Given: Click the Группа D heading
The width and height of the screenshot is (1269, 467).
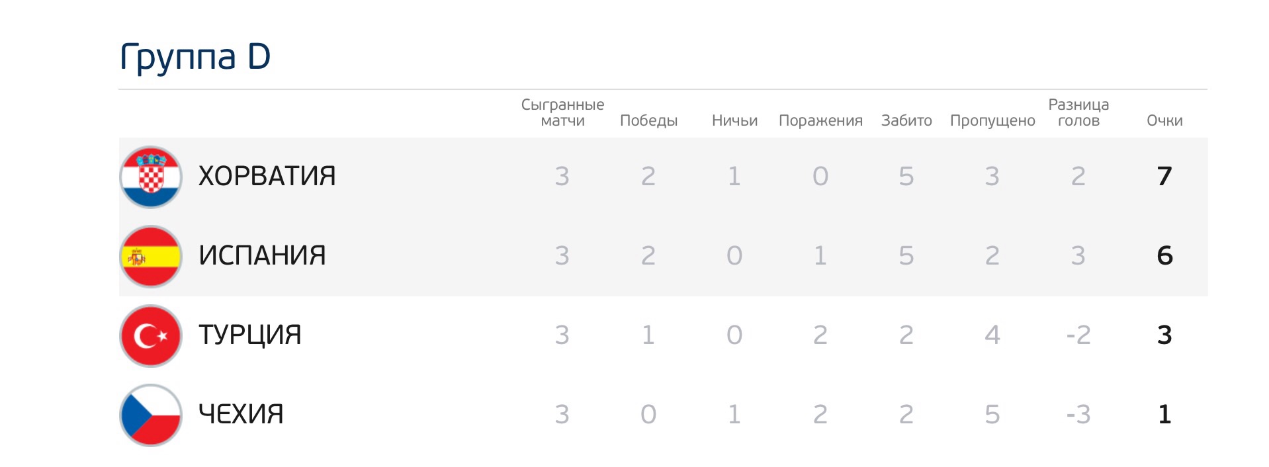Looking at the screenshot, I should pyautogui.click(x=195, y=57).
